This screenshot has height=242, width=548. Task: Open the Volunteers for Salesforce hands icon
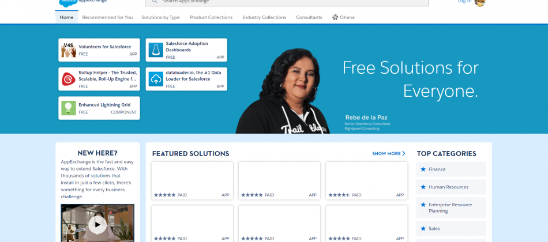coord(69,50)
